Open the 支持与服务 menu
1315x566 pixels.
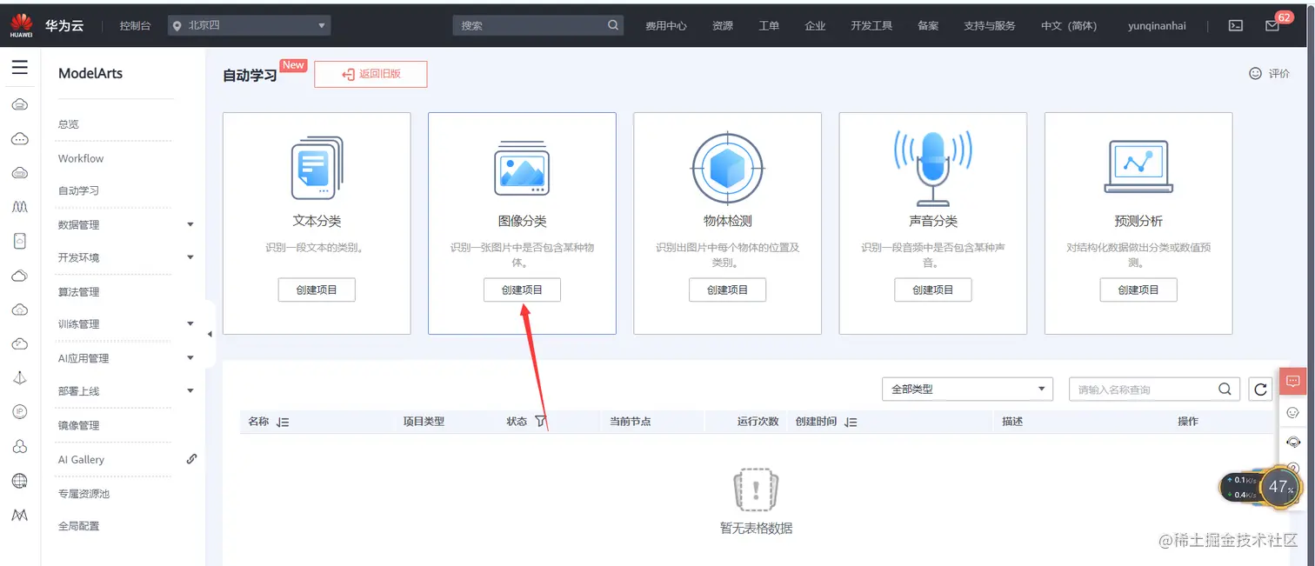990,26
